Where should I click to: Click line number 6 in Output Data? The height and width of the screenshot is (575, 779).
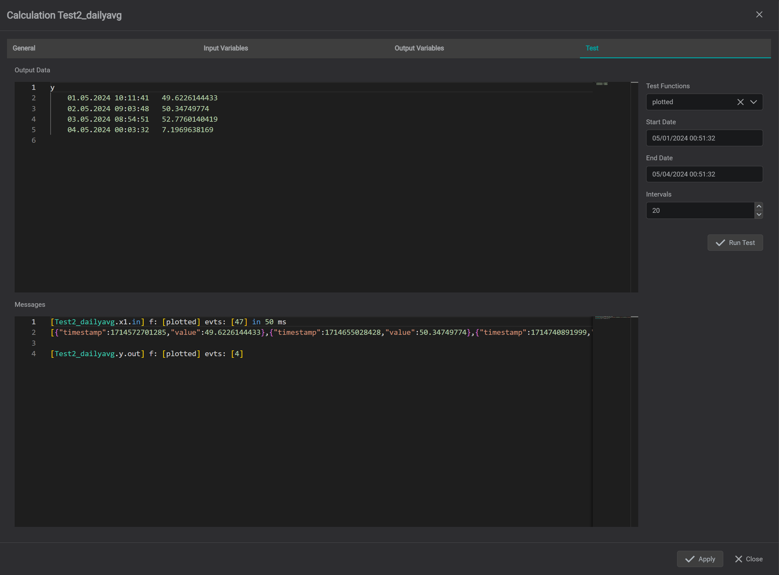click(33, 140)
